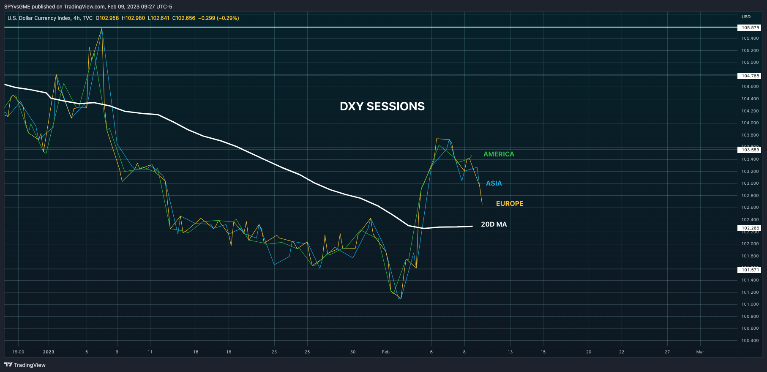
Task: Click the 20D MA label
Action: point(494,224)
